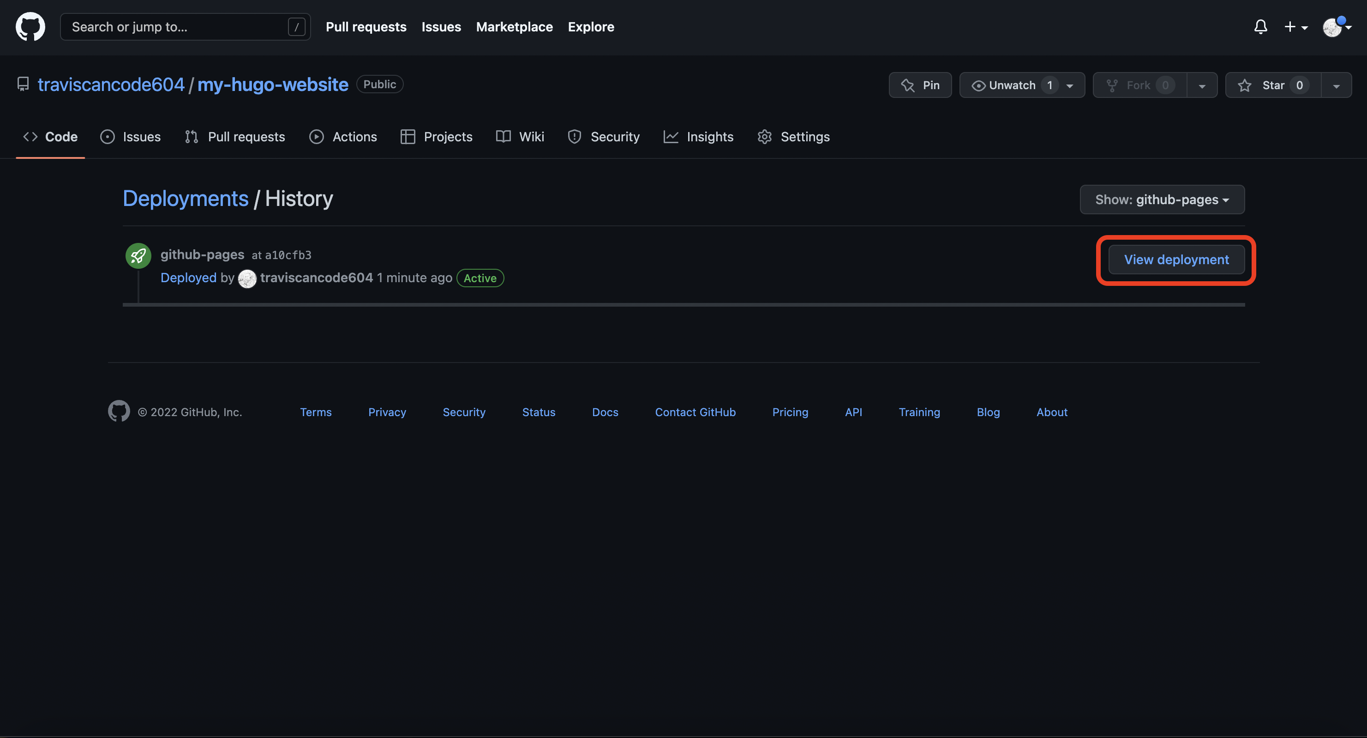Expand the Fork dropdown arrow

point(1201,85)
